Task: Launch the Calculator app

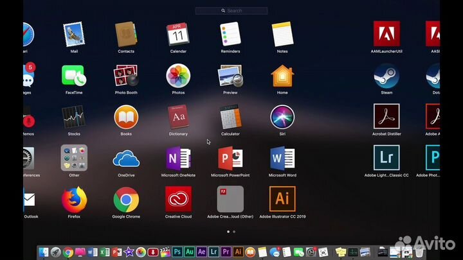Action: click(230, 117)
